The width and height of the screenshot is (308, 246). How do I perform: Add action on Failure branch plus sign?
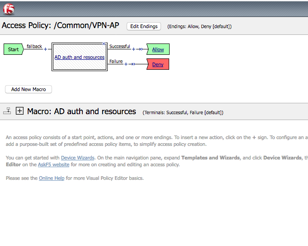pos(126,64)
